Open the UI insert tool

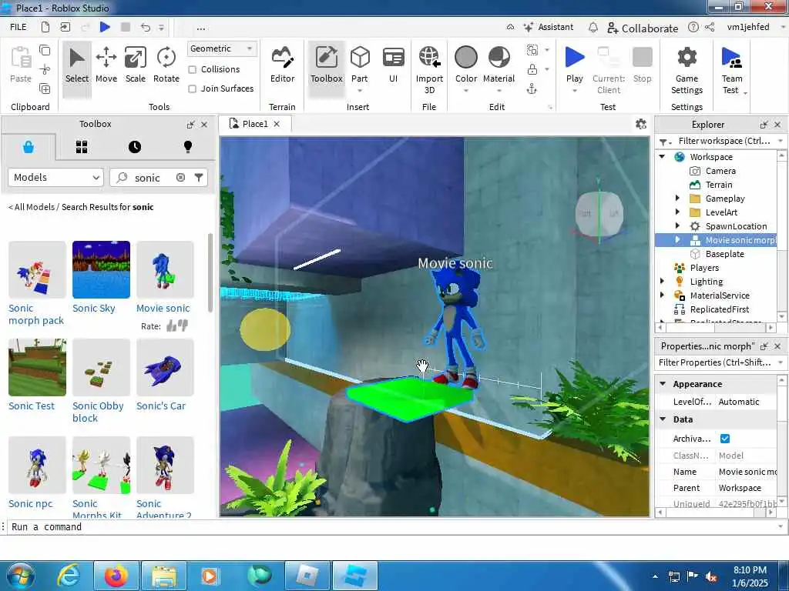(393, 65)
